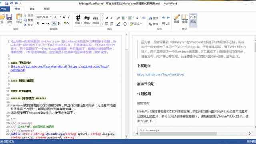256x144 pixels.
Task: Expand the 保存 save arrow below icon
Action: 10,26
